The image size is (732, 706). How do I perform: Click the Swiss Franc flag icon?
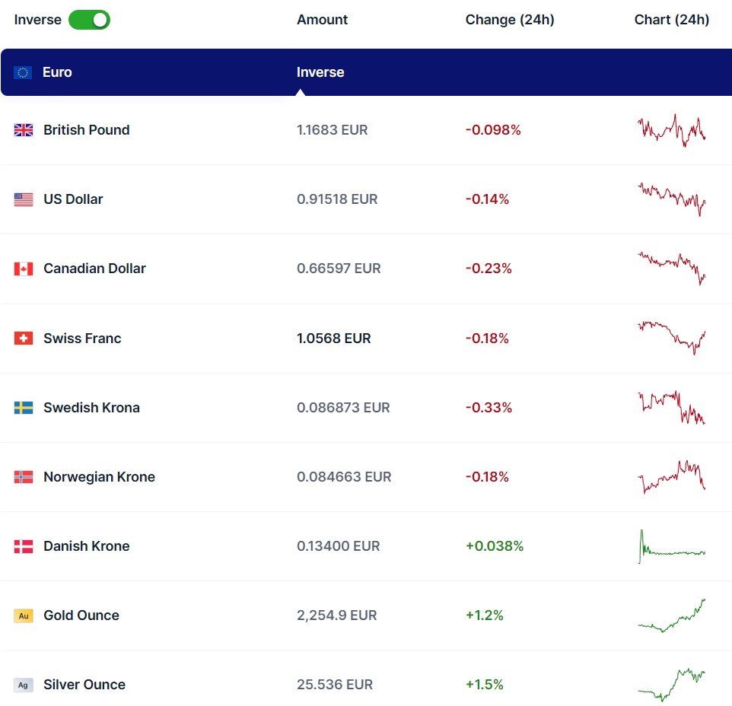24,339
